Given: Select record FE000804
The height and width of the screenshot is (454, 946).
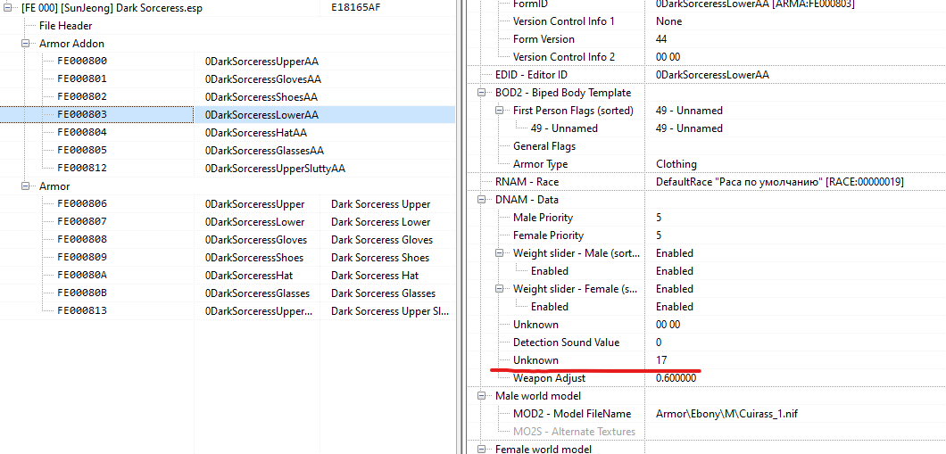Looking at the screenshot, I should click(x=82, y=132).
